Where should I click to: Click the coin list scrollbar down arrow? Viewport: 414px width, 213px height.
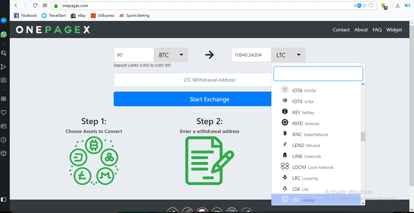click(363, 203)
